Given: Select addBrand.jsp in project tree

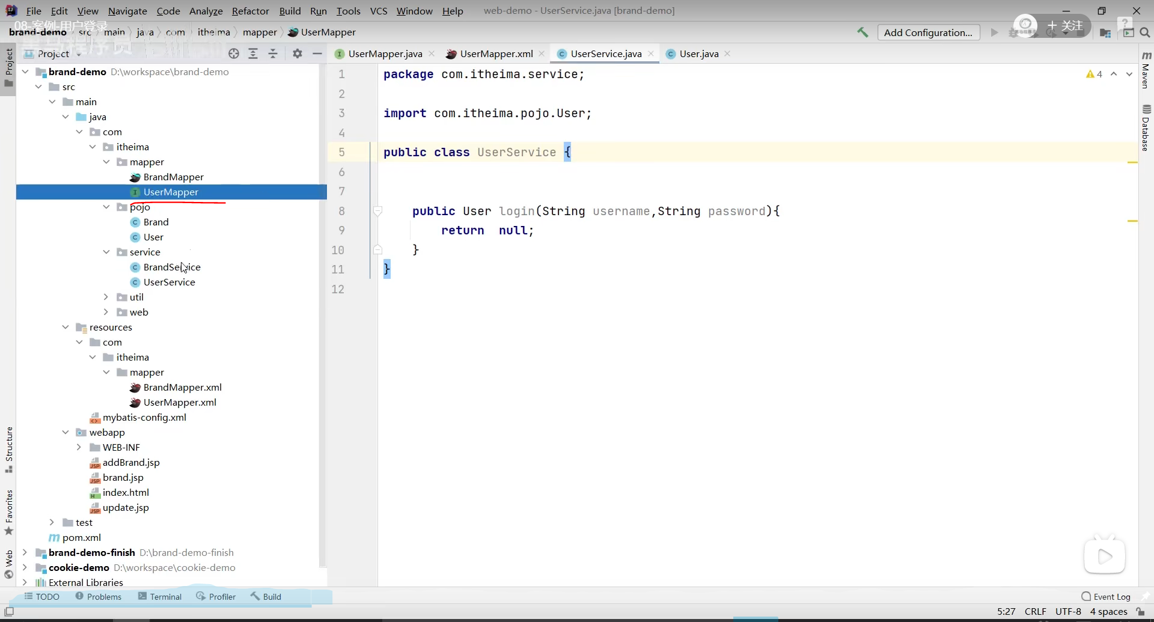Looking at the screenshot, I should point(131,462).
